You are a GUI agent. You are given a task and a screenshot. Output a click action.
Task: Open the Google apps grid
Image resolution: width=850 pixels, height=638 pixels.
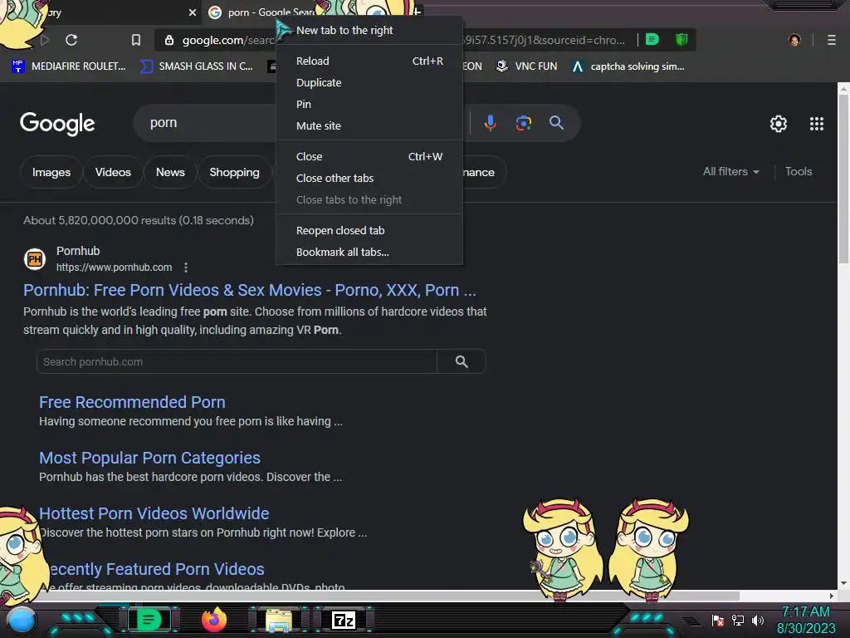817,124
